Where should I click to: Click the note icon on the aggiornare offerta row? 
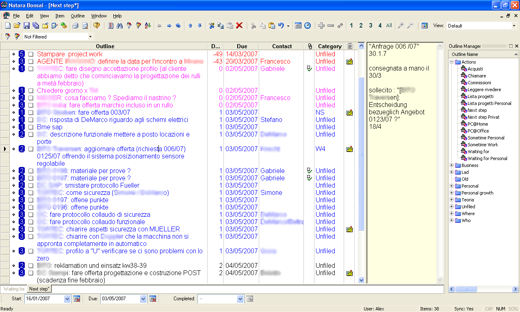point(349,149)
